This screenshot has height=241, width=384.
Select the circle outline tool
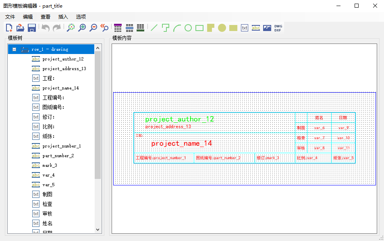(x=188, y=28)
